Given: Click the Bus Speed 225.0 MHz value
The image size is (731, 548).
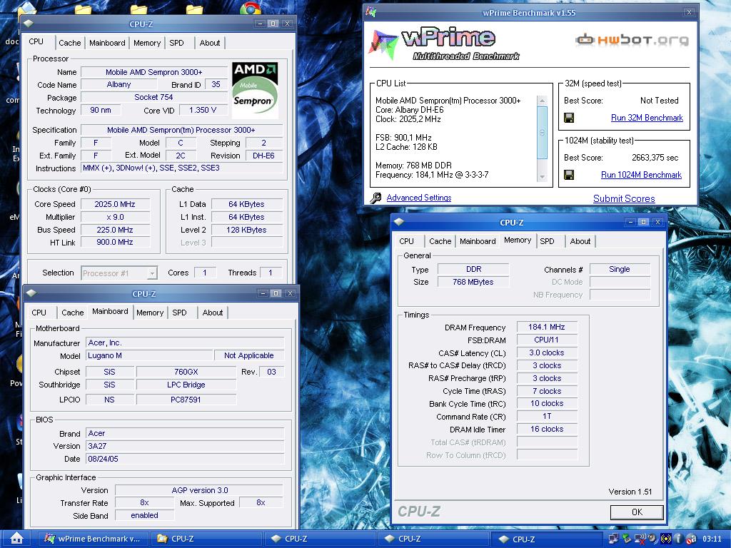Looking at the screenshot, I should click(x=115, y=230).
